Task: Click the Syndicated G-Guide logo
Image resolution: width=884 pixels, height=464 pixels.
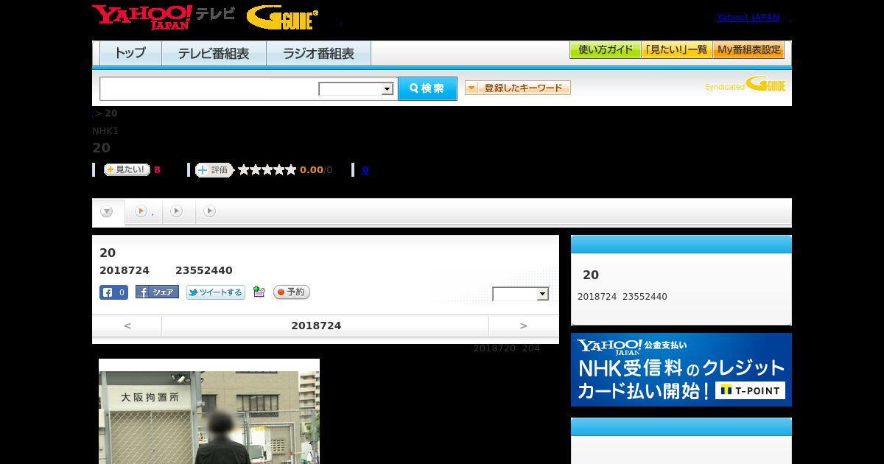Action: (745, 84)
